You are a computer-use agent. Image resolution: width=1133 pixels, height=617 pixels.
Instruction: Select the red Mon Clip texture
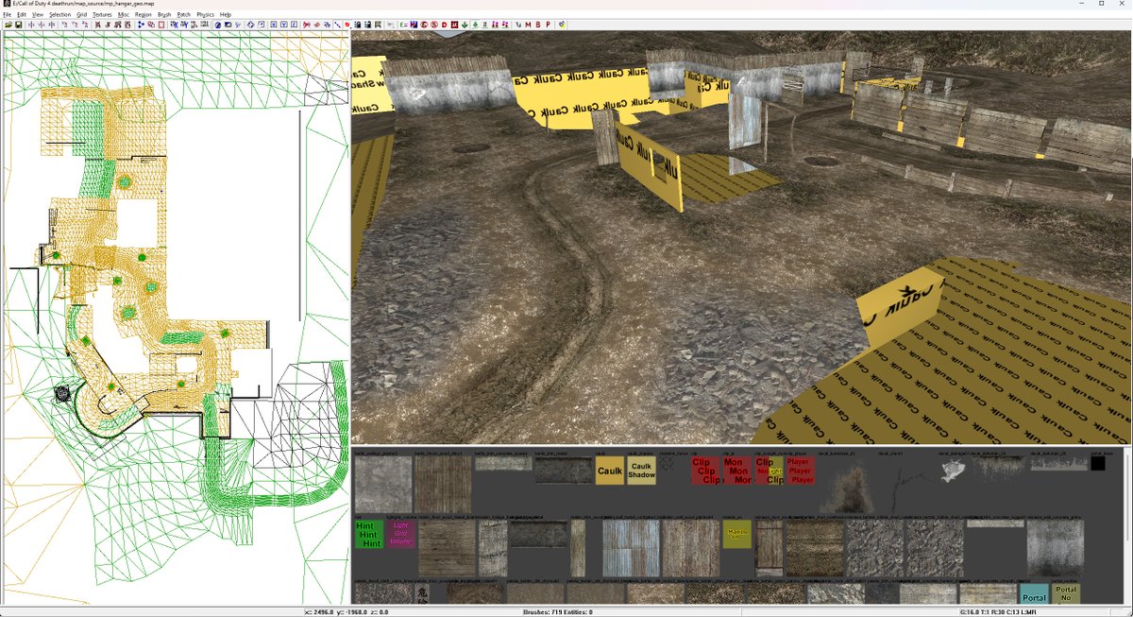(x=737, y=471)
